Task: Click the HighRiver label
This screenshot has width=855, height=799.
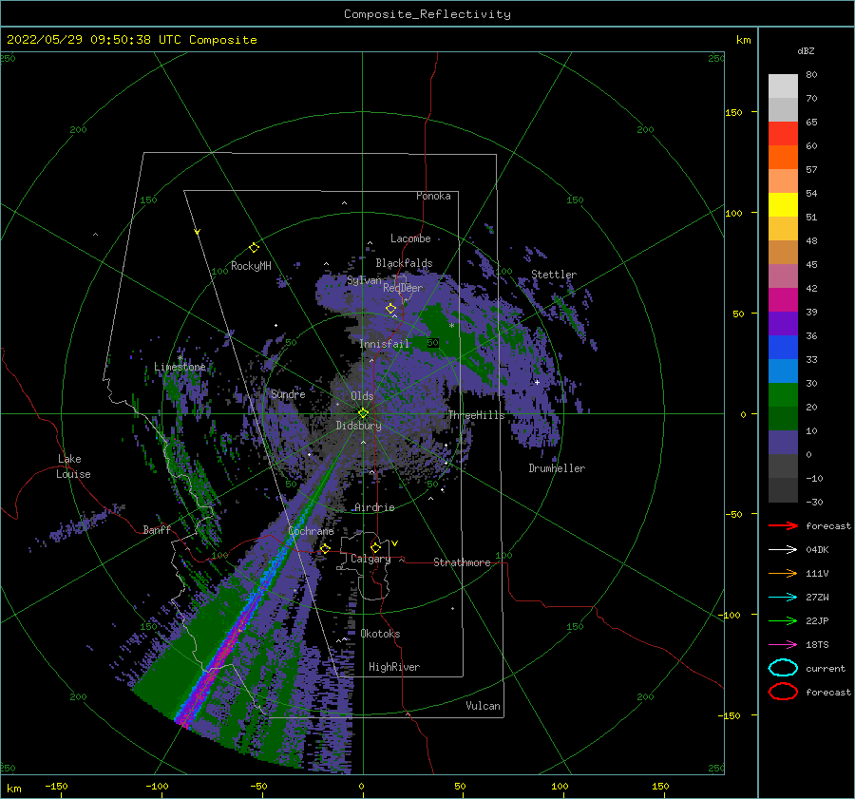Action: click(x=394, y=667)
